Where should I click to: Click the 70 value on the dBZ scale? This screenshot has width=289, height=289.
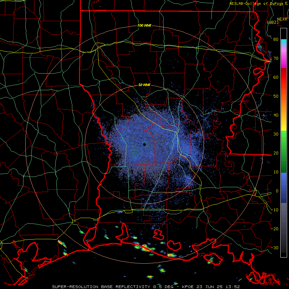point(276,58)
